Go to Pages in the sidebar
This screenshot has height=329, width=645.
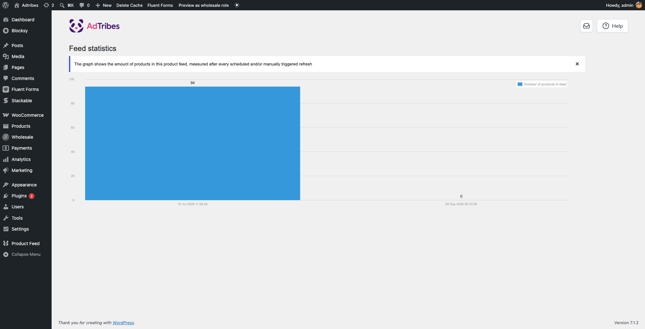(26, 67)
